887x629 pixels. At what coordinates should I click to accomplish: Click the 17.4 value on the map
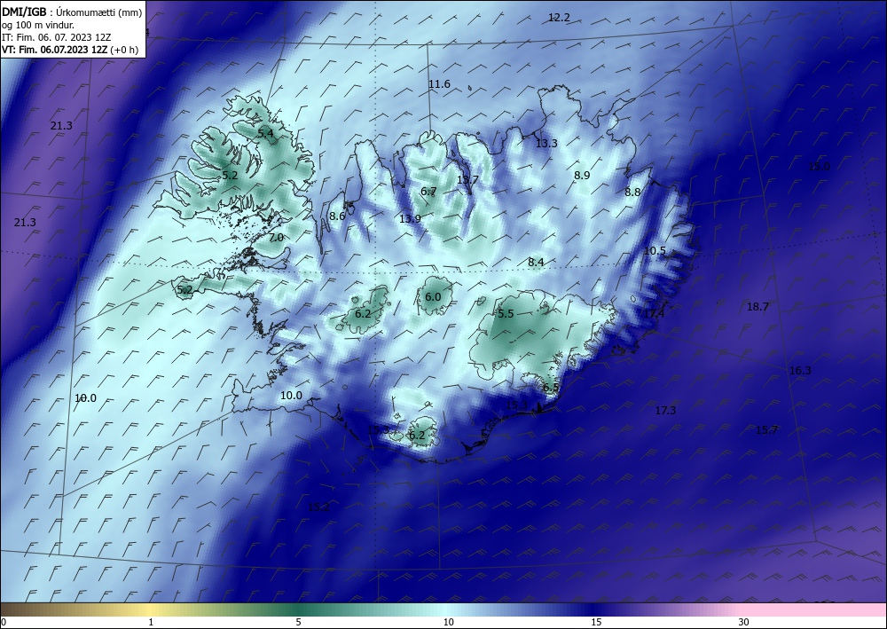click(655, 314)
